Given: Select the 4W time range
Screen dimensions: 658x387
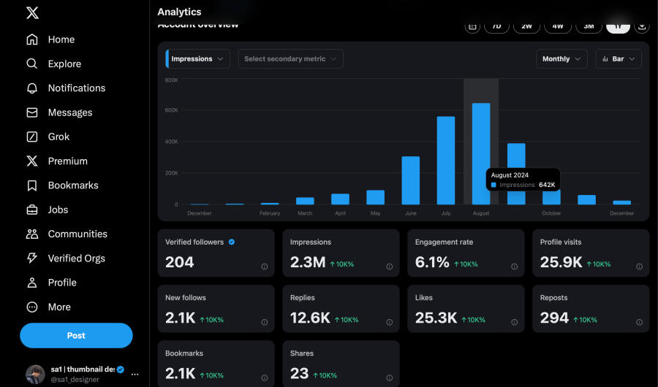Looking at the screenshot, I should 558,26.
